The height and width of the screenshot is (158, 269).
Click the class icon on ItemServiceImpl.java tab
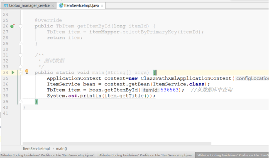point(61,6)
